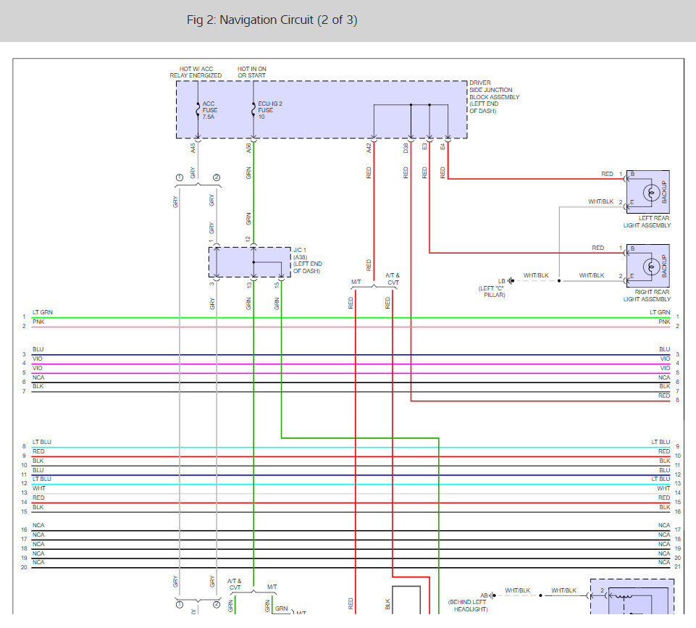Click 'PNK' wire label on left edge, row 2
696x628 pixels.
click(x=38, y=322)
